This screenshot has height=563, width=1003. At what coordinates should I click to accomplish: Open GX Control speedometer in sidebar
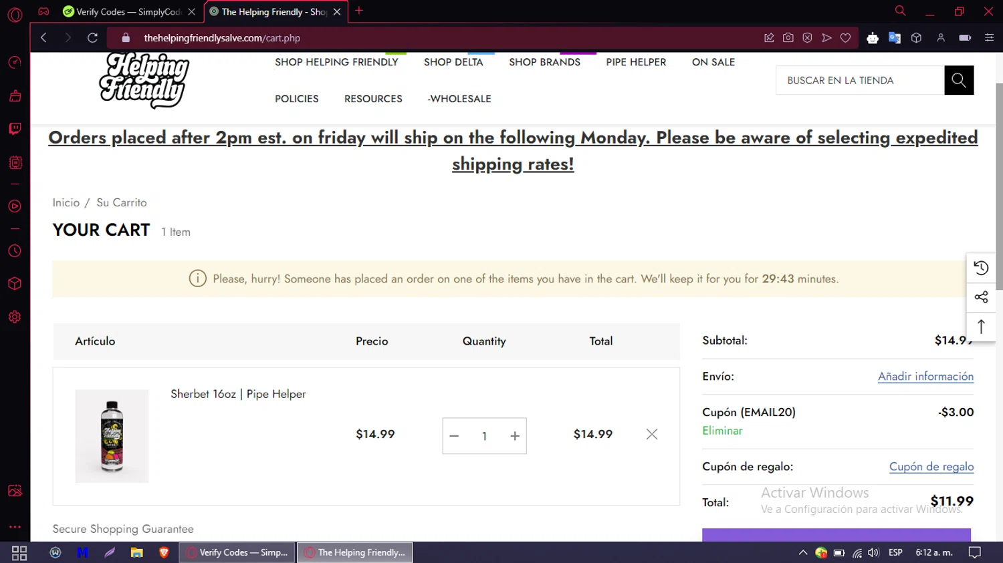15,62
